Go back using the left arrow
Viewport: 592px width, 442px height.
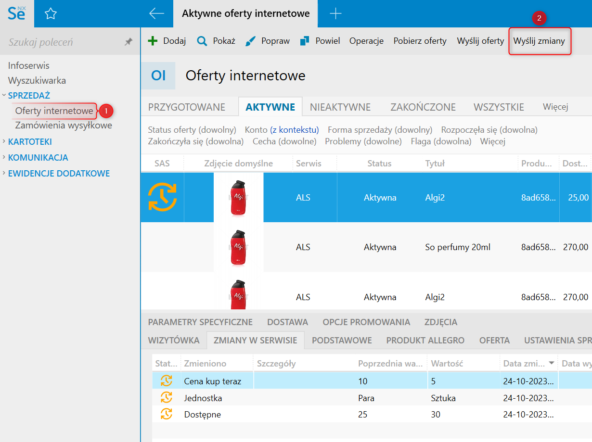coord(157,14)
